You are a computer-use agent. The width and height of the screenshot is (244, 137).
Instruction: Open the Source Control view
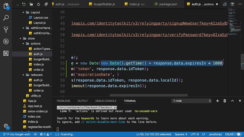tap(6, 30)
